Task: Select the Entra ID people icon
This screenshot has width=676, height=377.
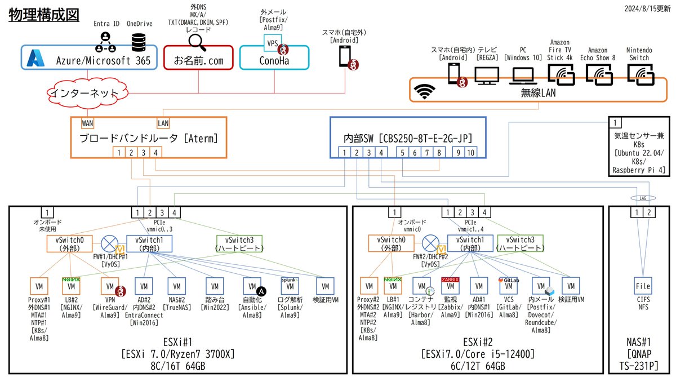Action: [105, 41]
